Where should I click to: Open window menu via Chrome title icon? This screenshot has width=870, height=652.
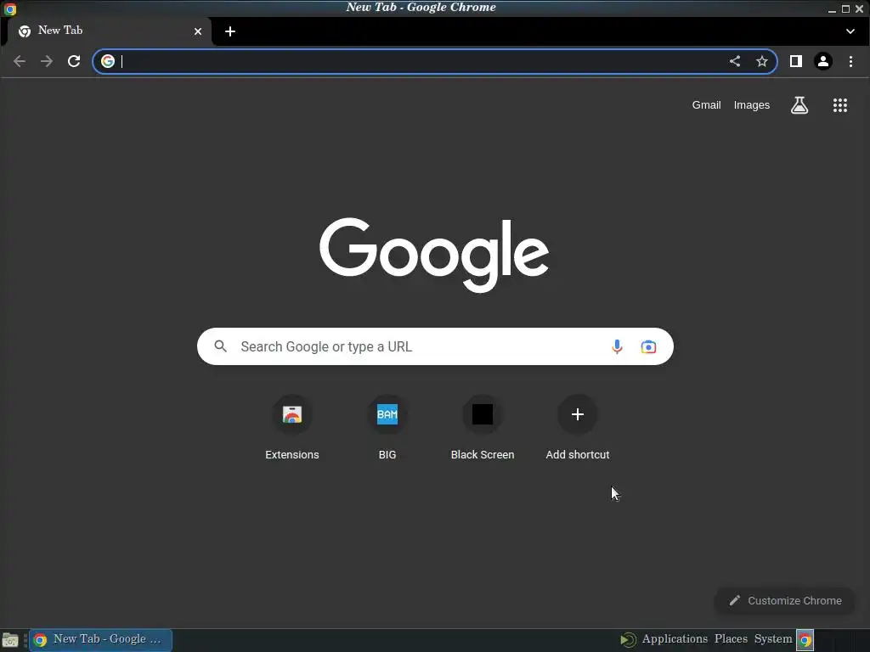click(10, 8)
